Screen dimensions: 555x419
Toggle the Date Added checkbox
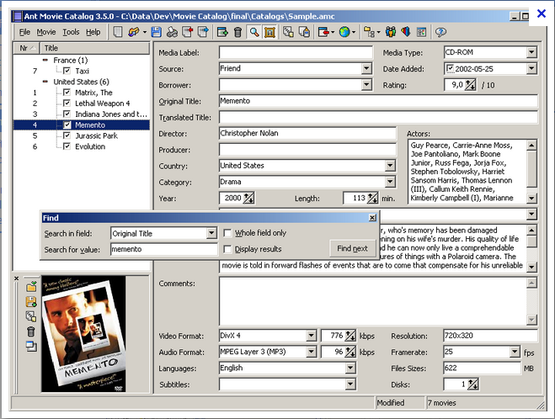point(450,68)
